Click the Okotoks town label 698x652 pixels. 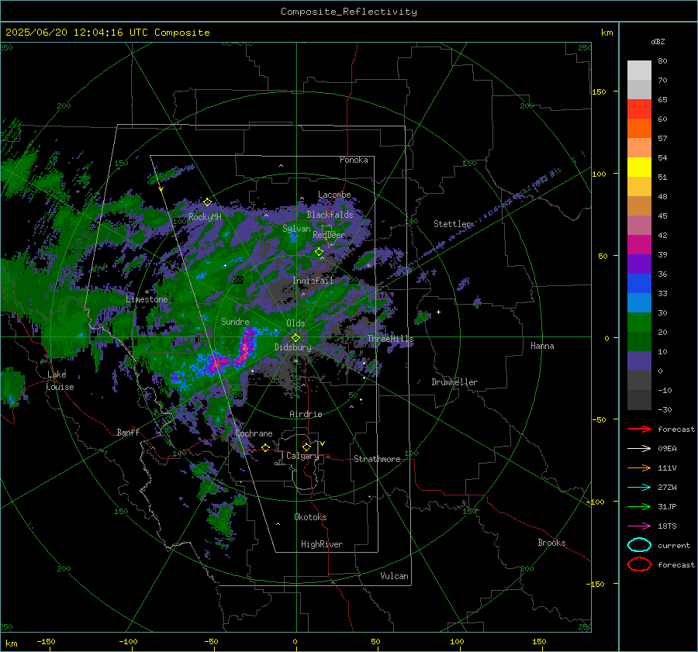click(x=311, y=517)
